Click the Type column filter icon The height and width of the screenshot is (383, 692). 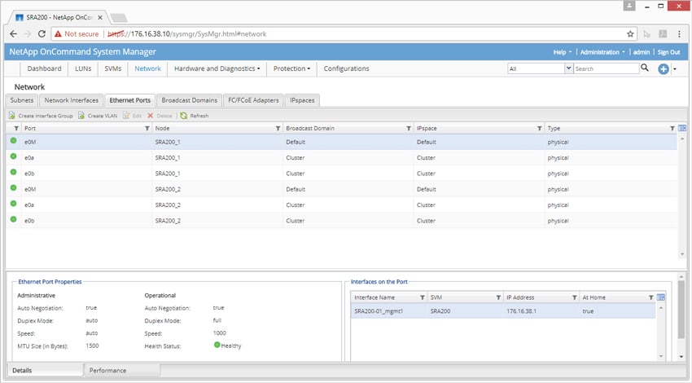[672, 128]
